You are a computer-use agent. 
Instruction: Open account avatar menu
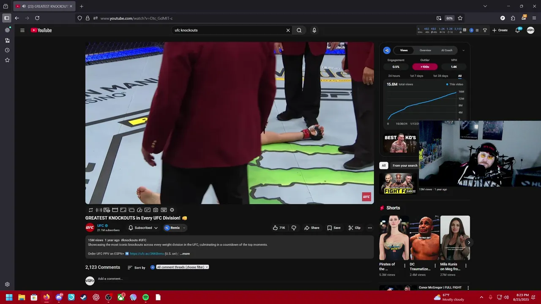click(530, 30)
